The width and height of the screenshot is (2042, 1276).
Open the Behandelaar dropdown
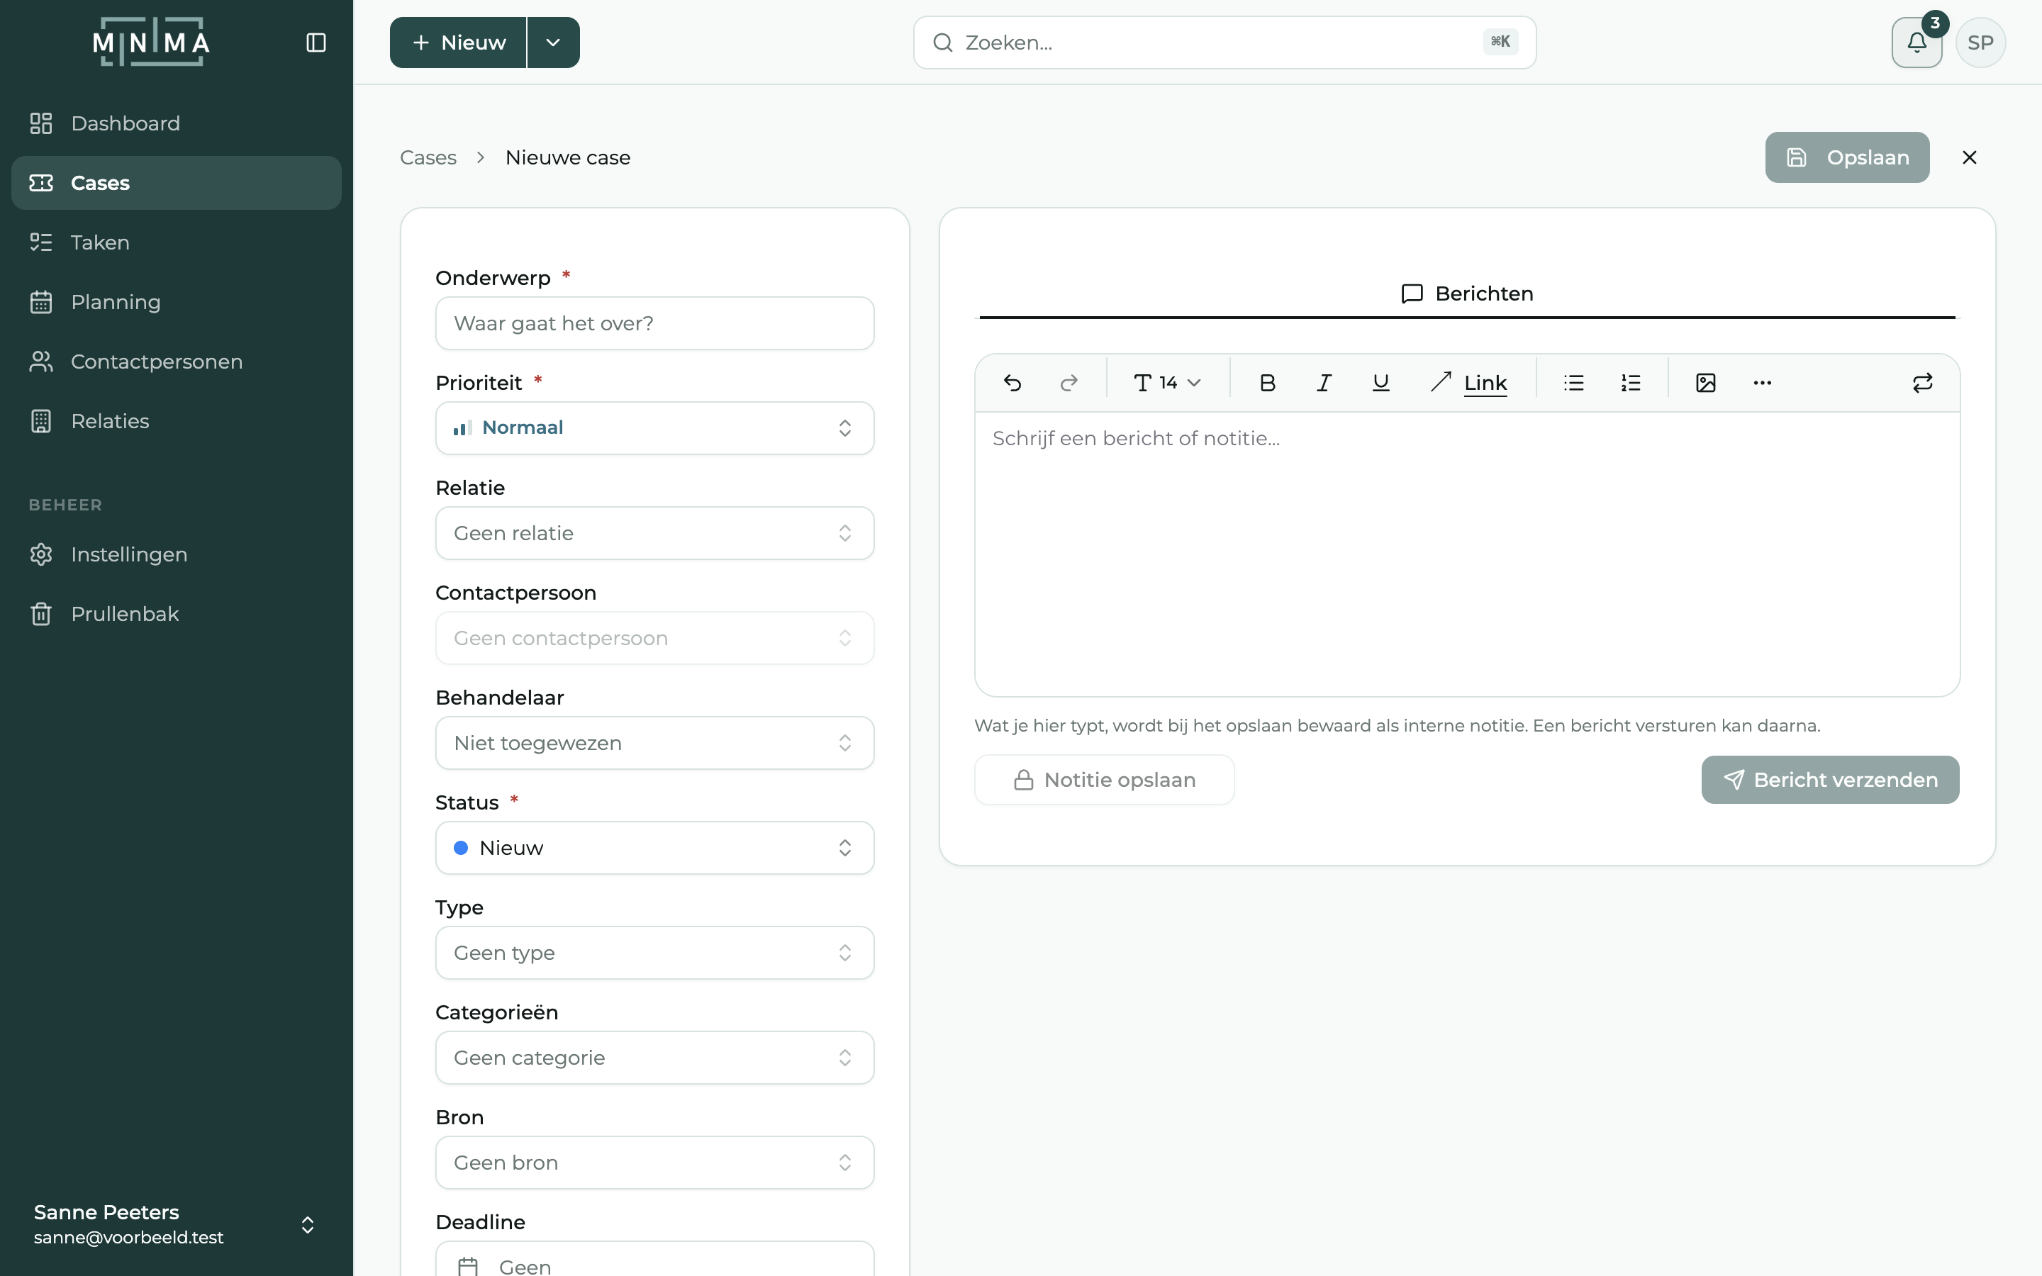[655, 743]
